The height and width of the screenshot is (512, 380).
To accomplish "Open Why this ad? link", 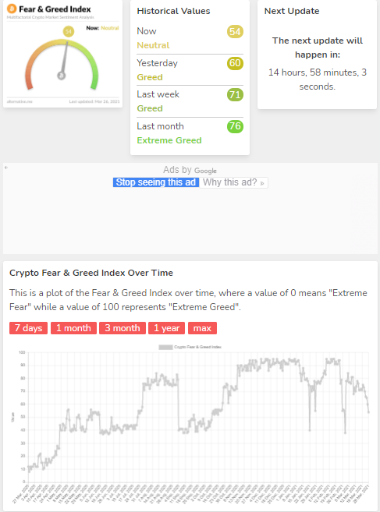I will pyautogui.click(x=233, y=182).
